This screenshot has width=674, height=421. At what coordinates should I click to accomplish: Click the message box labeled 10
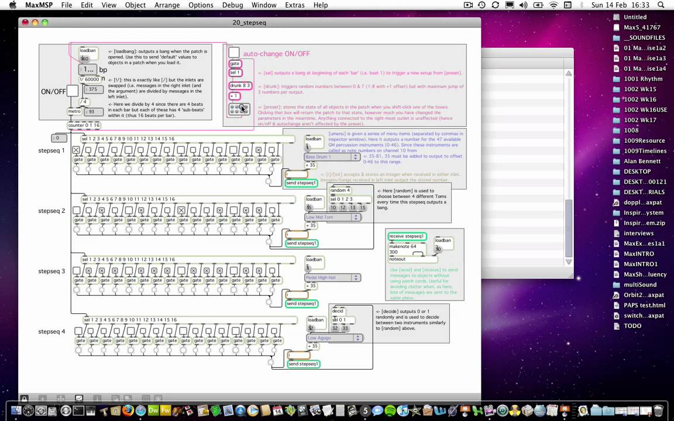333,208
